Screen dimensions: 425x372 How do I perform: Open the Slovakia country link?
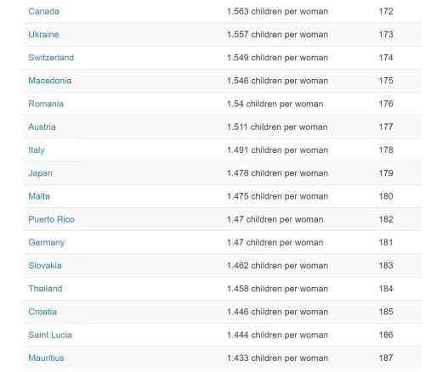click(x=45, y=266)
